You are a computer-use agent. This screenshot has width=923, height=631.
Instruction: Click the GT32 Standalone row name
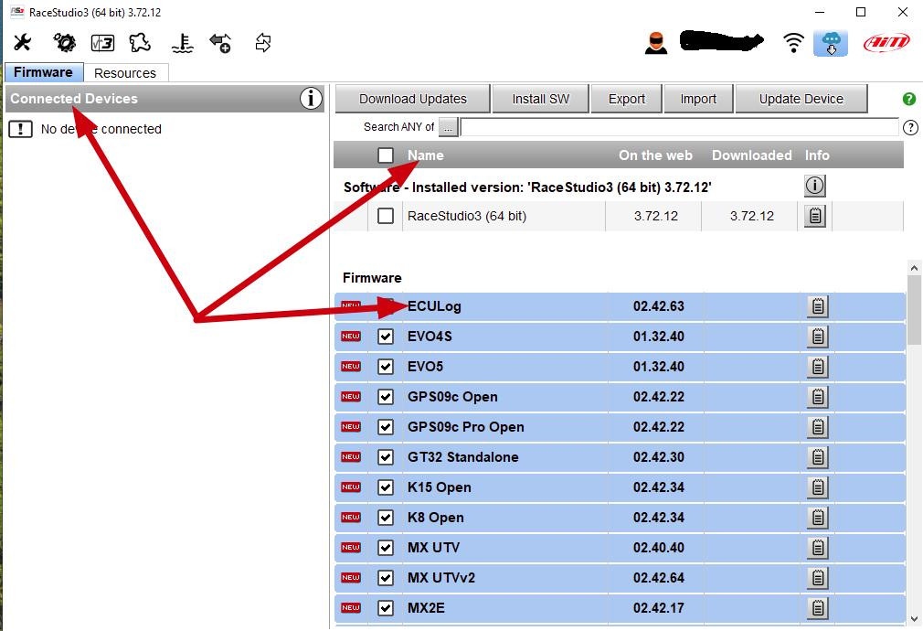point(462,457)
